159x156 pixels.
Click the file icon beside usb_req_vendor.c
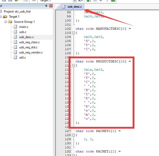click(x=15, y=52)
